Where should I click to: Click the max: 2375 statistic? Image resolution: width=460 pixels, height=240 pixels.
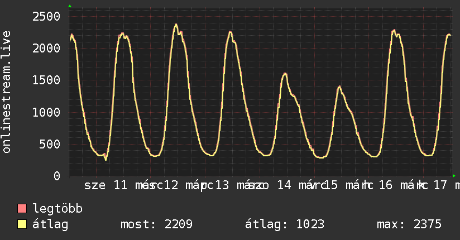(x=409, y=224)
